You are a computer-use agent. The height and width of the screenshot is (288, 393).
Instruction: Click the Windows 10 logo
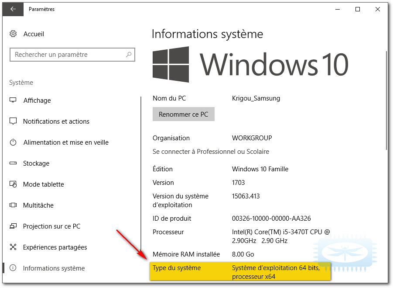click(250, 65)
